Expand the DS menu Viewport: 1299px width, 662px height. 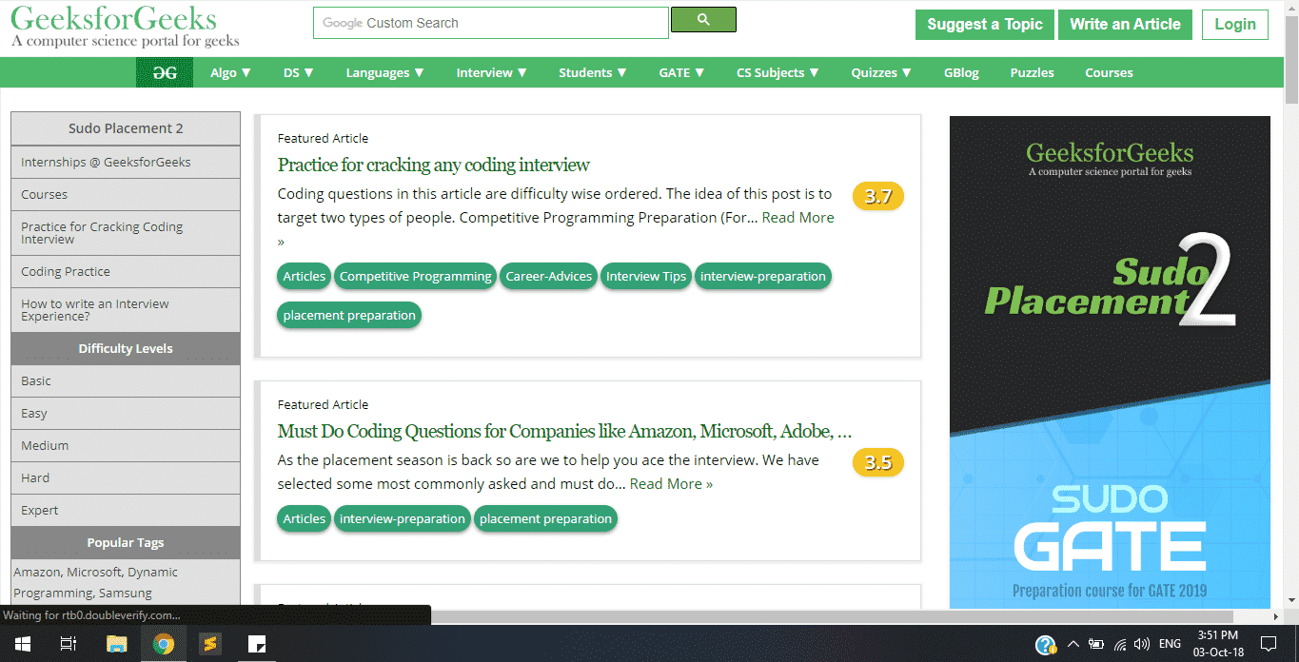tap(299, 72)
